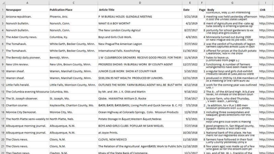Open the link in the CLOVIS, NEW MEXICO row
Image resolution: width=274 pixels, height=154 pixels.
[266, 139]
